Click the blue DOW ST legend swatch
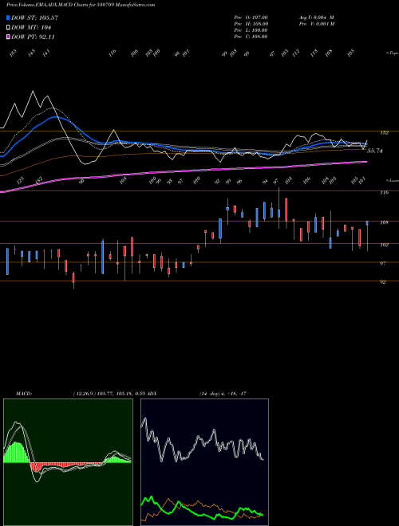399x526 pixels. 9,18
